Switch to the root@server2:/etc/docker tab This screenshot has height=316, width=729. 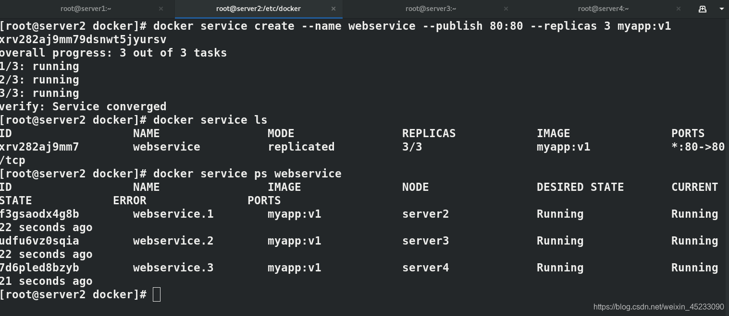pyautogui.click(x=259, y=9)
